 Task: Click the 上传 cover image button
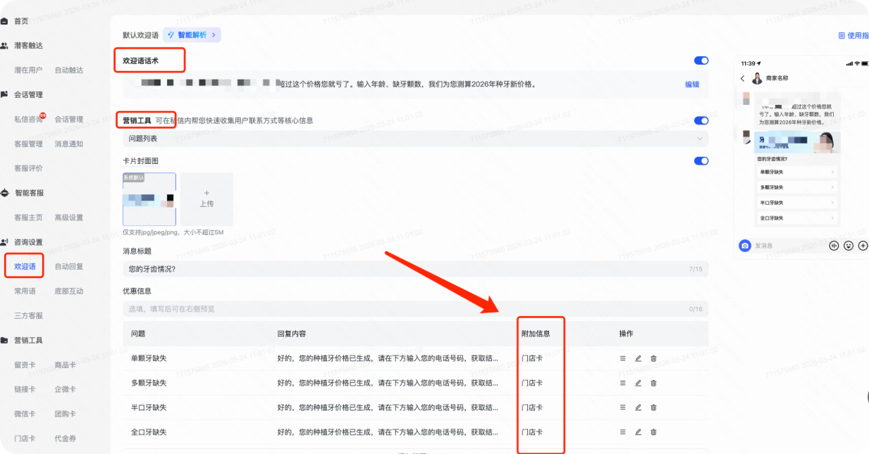click(207, 199)
